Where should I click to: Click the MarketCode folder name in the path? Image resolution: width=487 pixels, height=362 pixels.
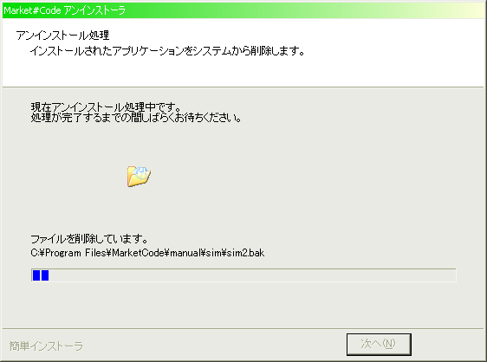[x=138, y=253]
